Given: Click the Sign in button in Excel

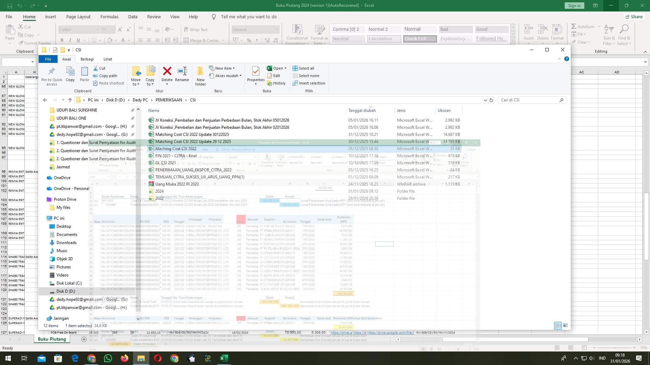Looking at the screenshot, I should pyautogui.click(x=574, y=5).
